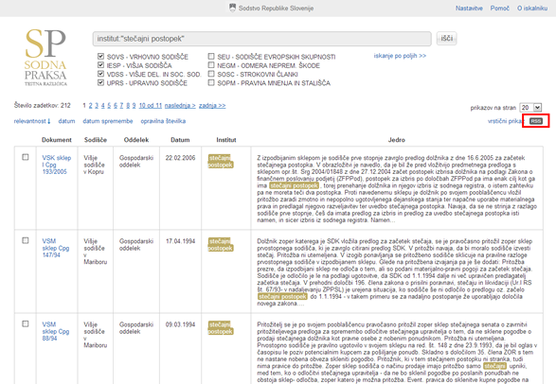
Task: Open the RSS feed icon
Action: point(536,121)
